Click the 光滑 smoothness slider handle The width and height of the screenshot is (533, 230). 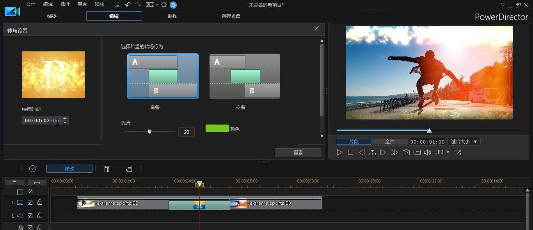150,132
